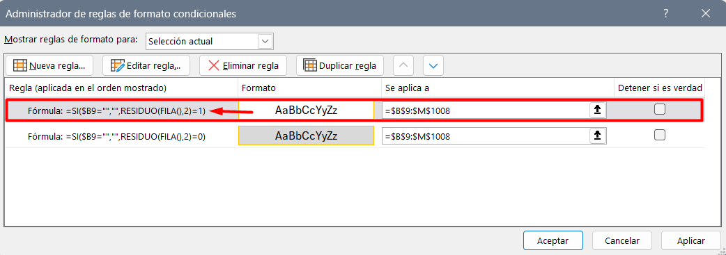Edit the range field of the =0 rule

(485, 136)
